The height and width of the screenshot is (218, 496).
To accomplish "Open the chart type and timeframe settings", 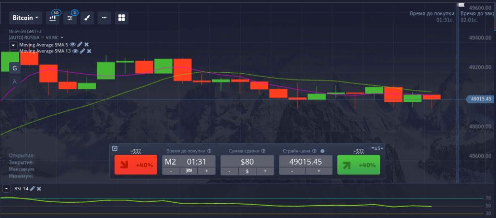I will pos(52,18).
